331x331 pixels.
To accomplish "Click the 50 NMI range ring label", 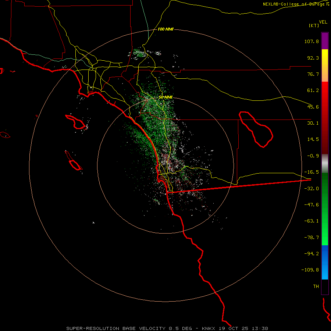I will 165,97.
